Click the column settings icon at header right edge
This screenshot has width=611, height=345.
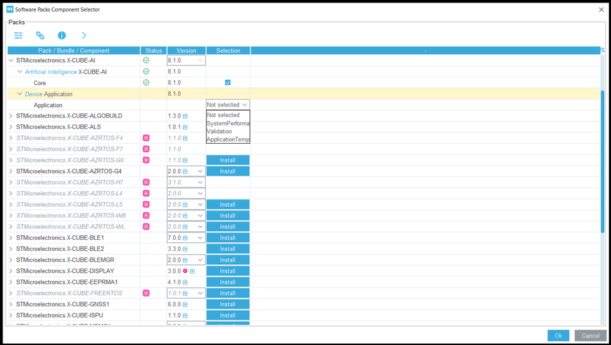click(x=603, y=50)
